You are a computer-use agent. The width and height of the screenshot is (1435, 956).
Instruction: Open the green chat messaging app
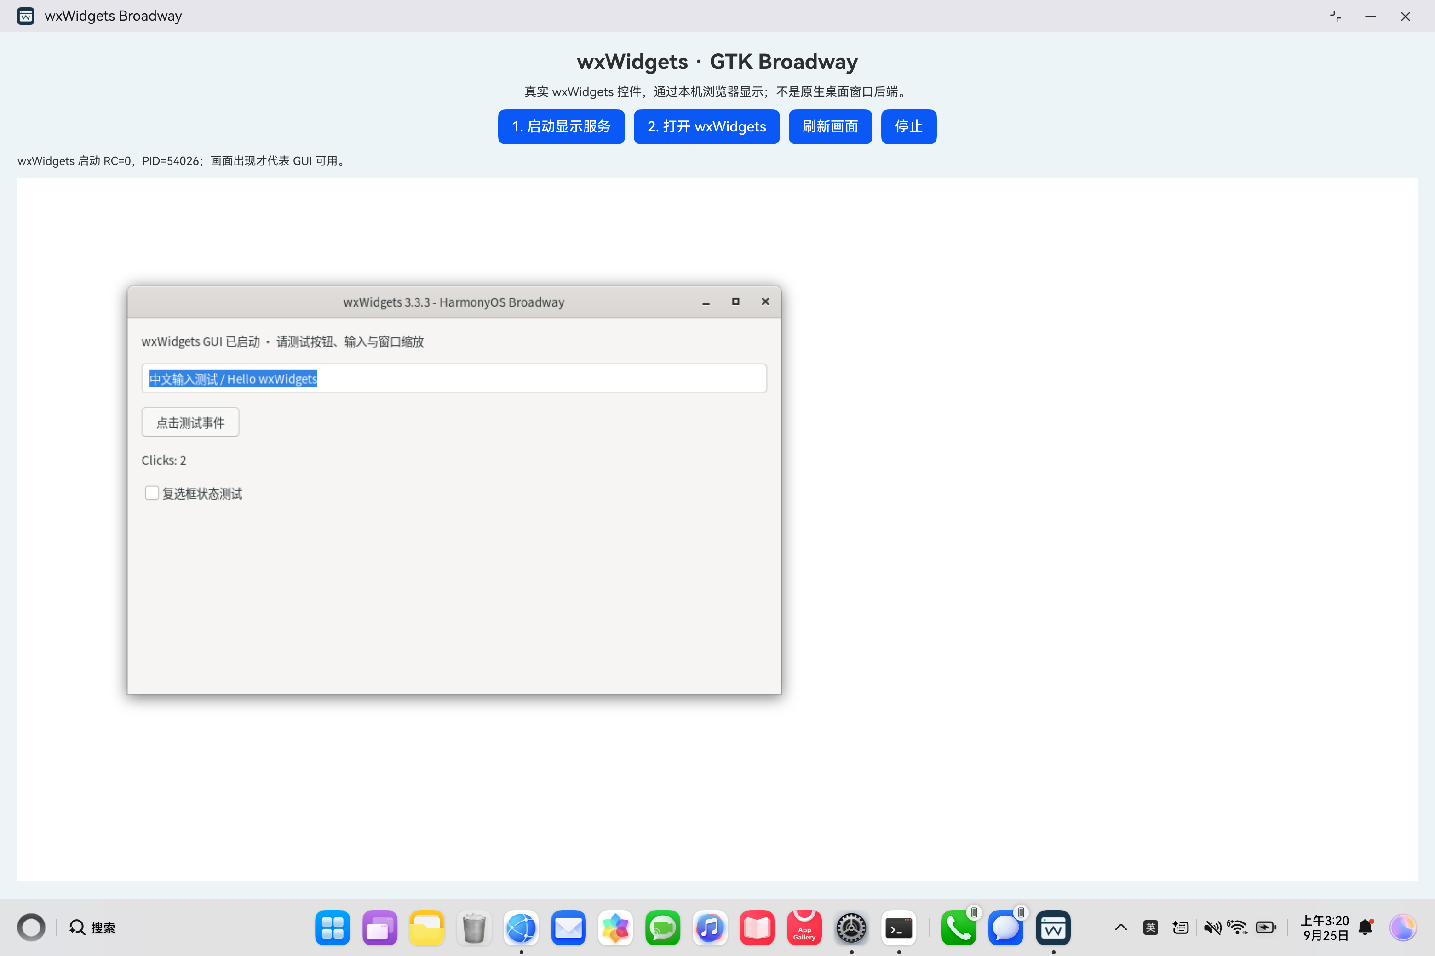pyautogui.click(x=663, y=928)
